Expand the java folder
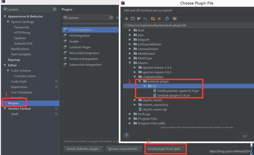Screen dimensions: 254x155 [x=130, y=35]
